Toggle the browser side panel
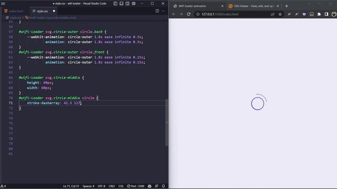 click(326, 14)
